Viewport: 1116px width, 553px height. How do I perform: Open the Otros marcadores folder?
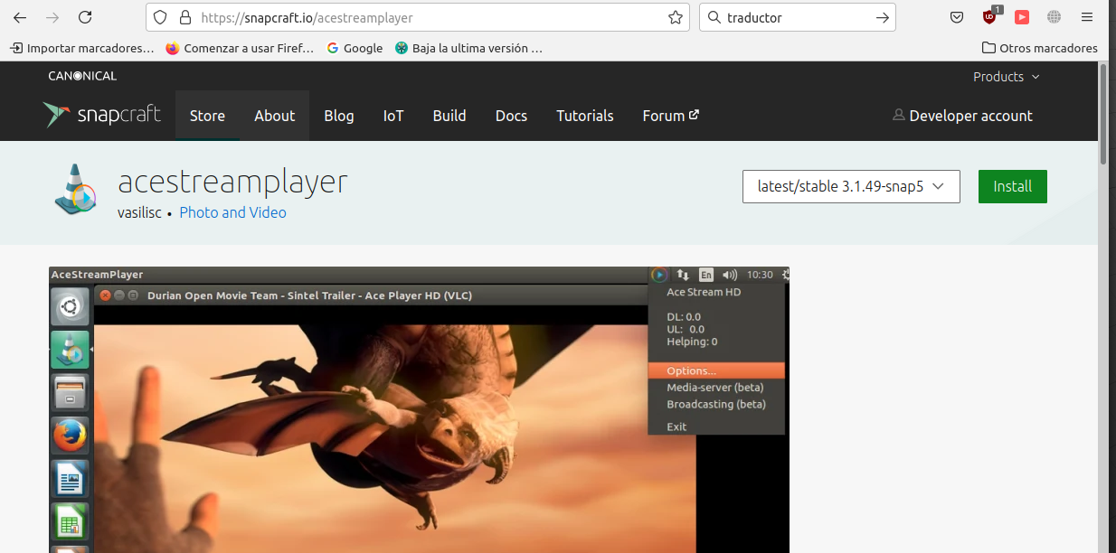point(1040,48)
